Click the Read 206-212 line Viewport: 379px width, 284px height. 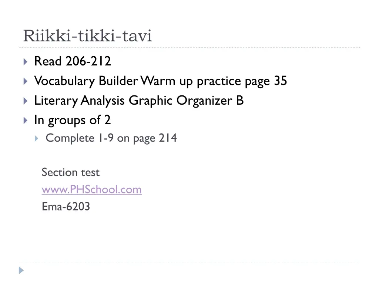point(73,61)
